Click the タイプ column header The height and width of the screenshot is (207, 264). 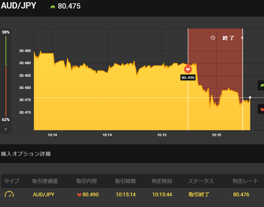pyautogui.click(x=12, y=181)
